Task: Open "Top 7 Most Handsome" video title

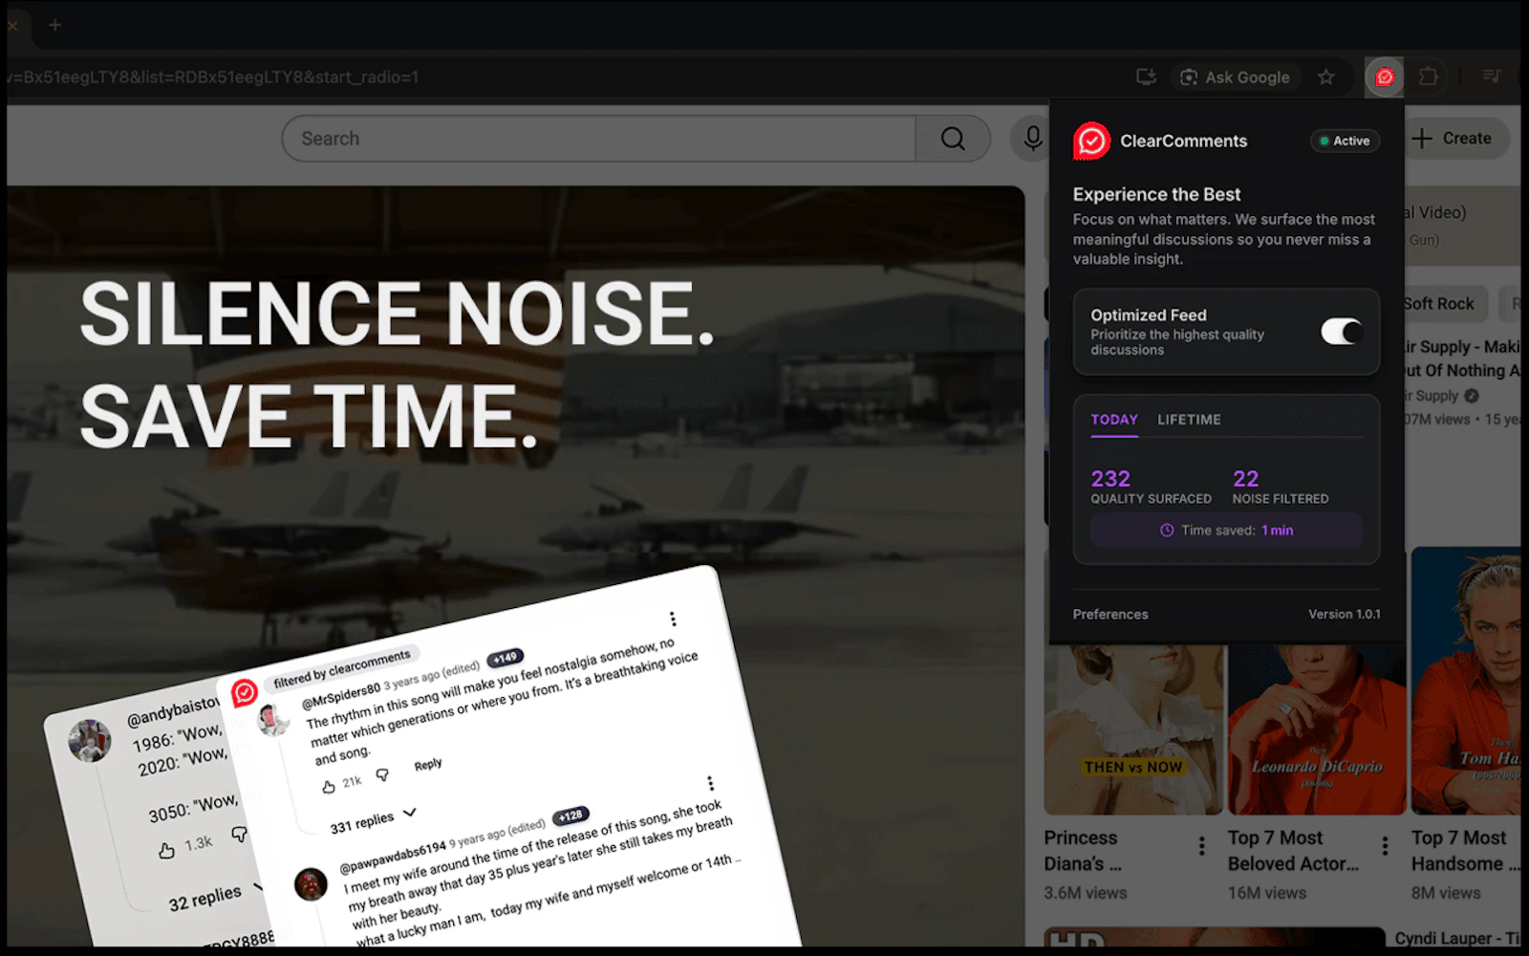Action: coord(1465,851)
